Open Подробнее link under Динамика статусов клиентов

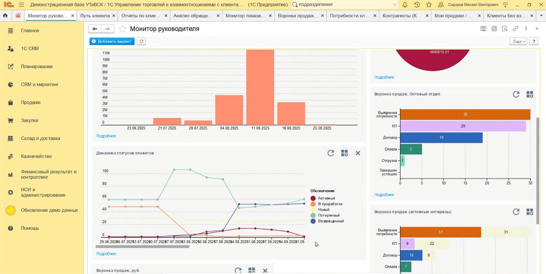point(106,254)
